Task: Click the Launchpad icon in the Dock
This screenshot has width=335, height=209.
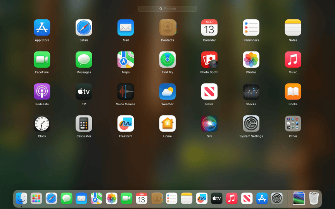Action: click(36, 198)
